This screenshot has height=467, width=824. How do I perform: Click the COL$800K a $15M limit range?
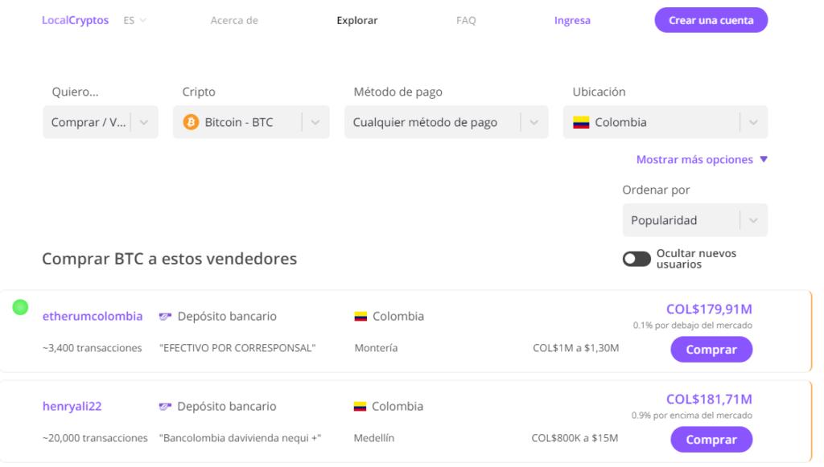click(575, 438)
